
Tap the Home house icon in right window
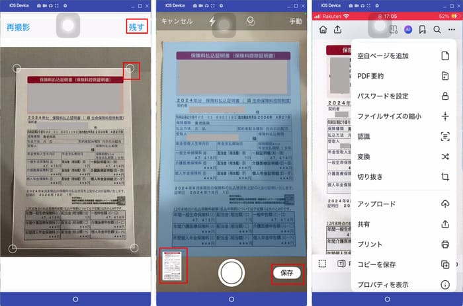[323, 30]
